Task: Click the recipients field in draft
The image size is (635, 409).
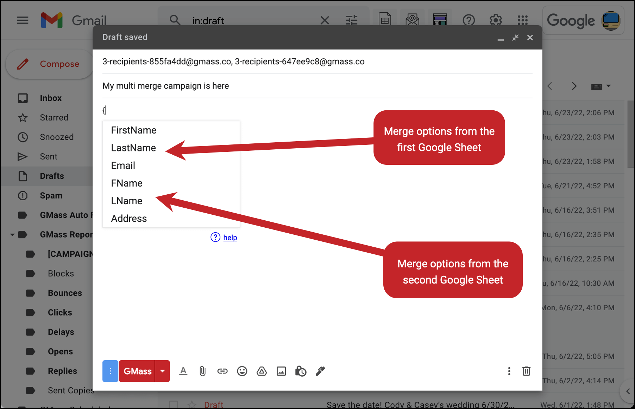Action: [317, 61]
